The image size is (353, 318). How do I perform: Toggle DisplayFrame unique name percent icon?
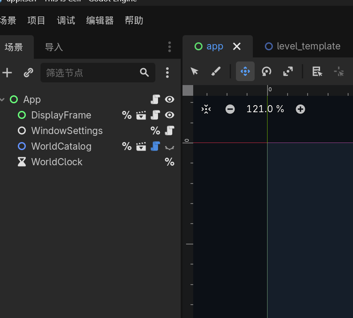click(x=127, y=115)
